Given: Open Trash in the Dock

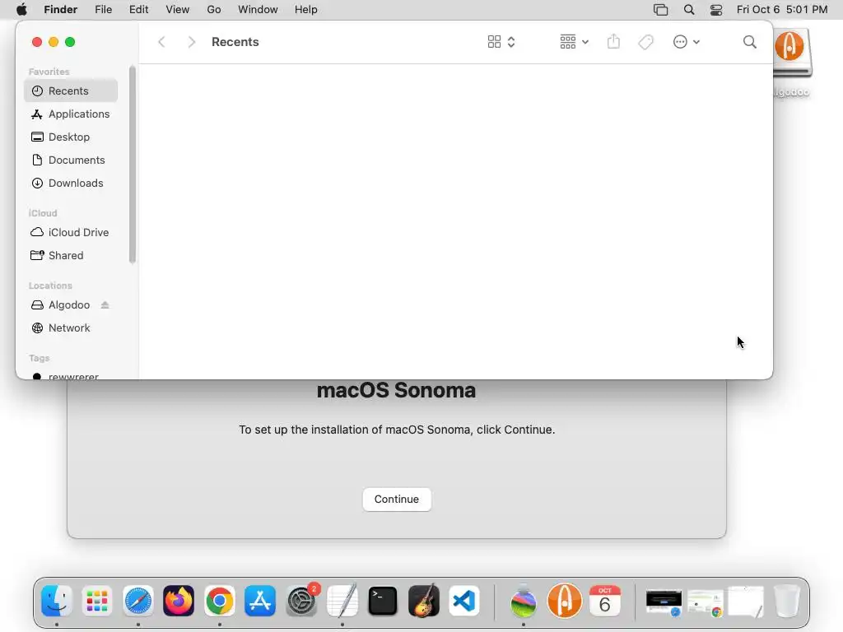Looking at the screenshot, I should click(x=787, y=601).
